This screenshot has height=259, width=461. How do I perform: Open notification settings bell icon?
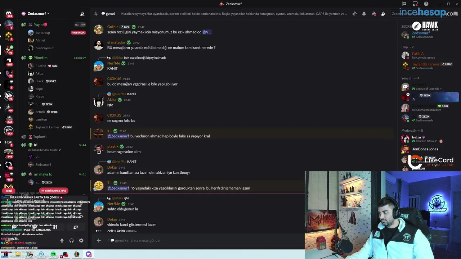[x=364, y=14]
